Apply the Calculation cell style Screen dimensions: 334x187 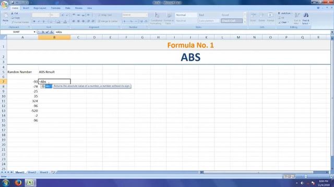tap(209, 21)
